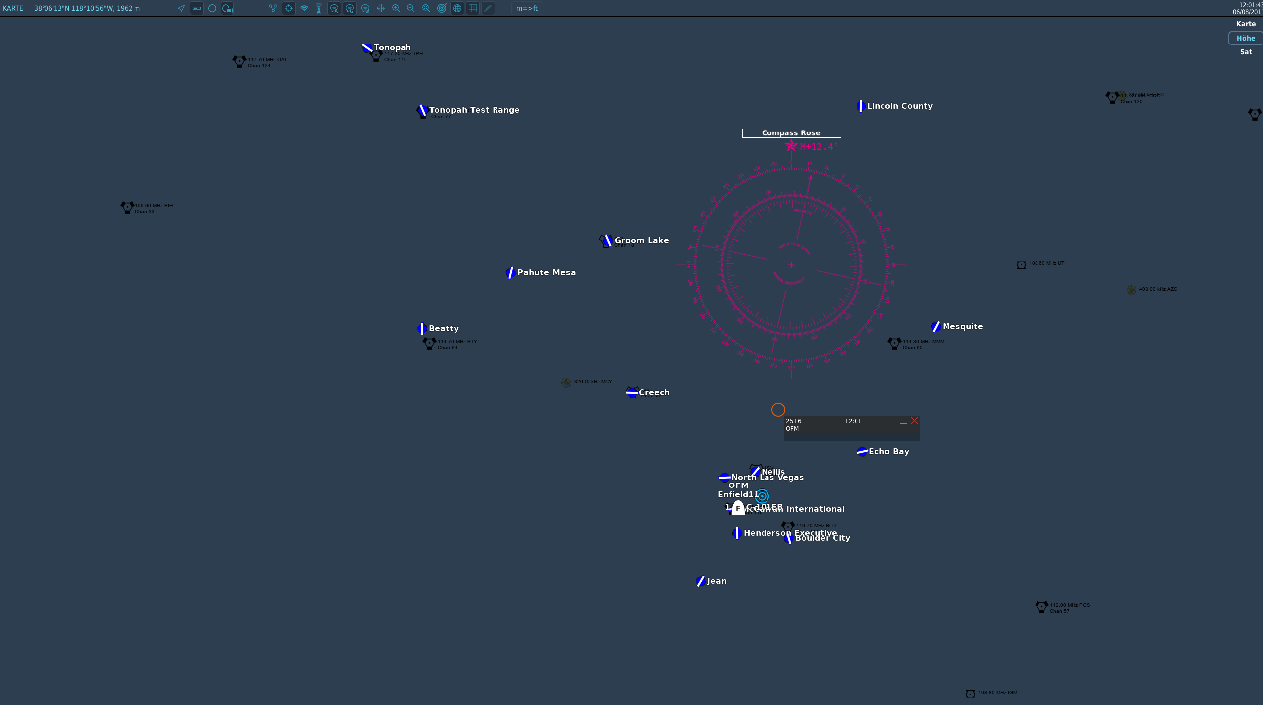Toggle the grid overlay button in toolbar
This screenshot has height=705, width=1263.
coord(473,8)
